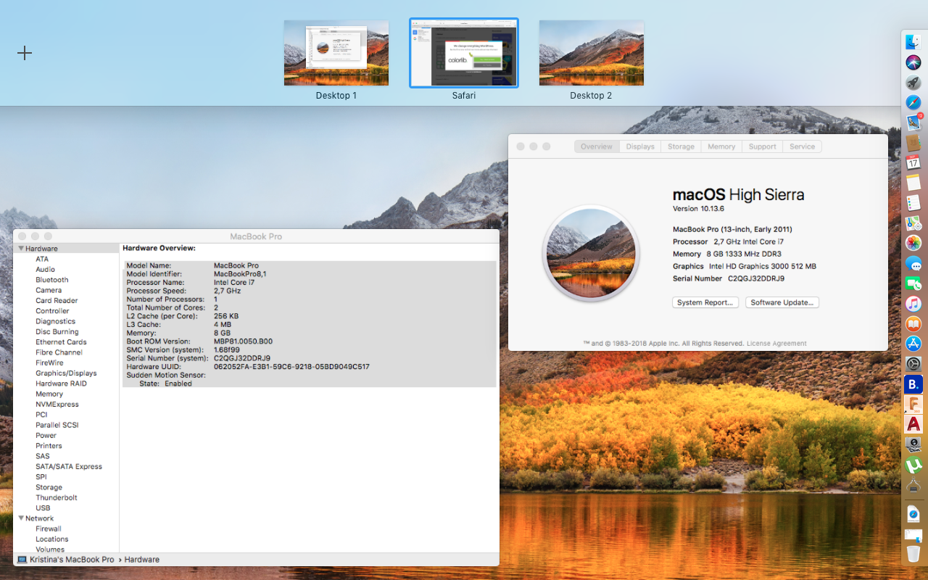This screenshot has height=580, width=928.
Task: Open uTorrent green icon
Action: click(913, 465)
